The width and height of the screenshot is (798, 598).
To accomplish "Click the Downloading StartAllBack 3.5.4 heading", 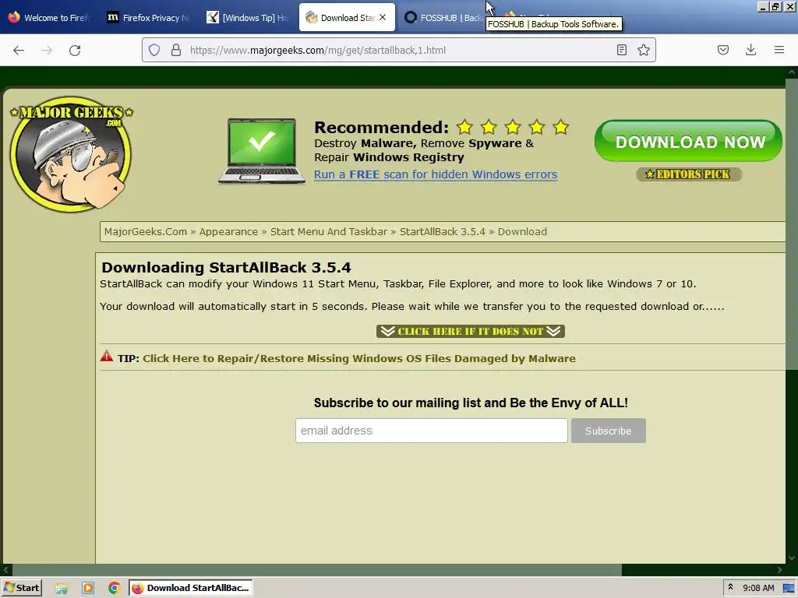I will pyautogui.click(x=226, y=268).
